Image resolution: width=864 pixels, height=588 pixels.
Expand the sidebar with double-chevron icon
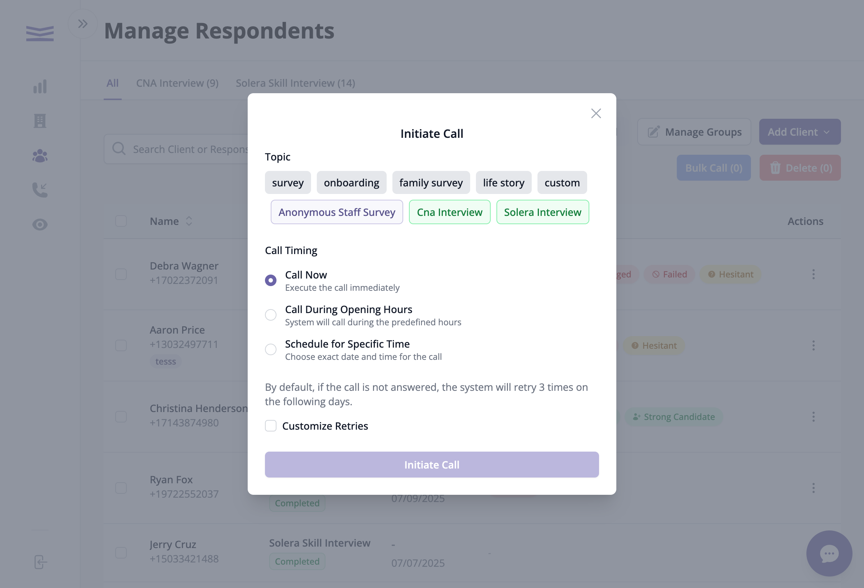coord(82,24)
